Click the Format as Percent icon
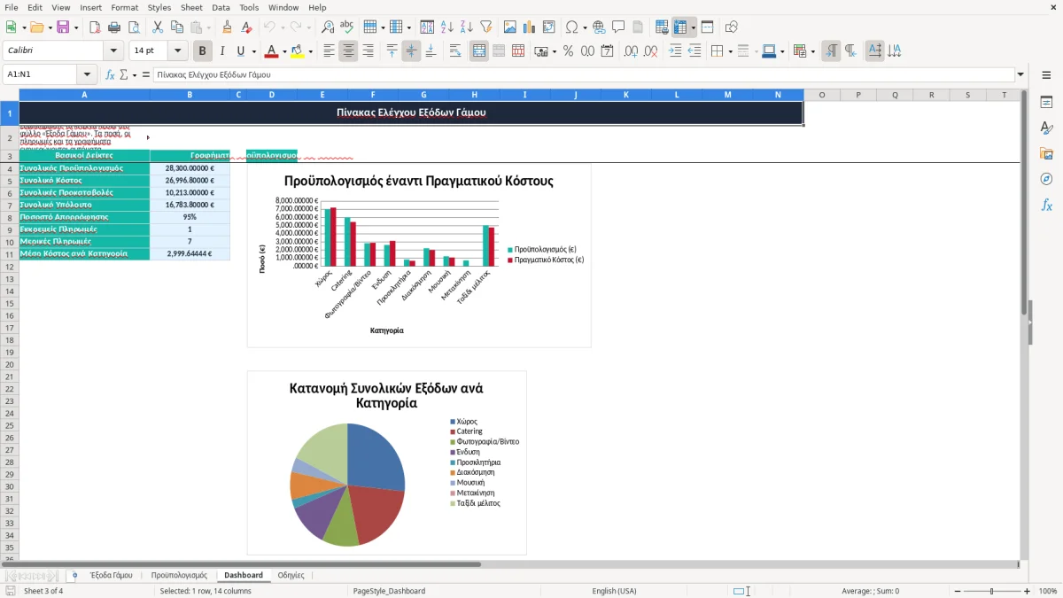Screen dimensions: 1063x598 click(x=568, y=51)
